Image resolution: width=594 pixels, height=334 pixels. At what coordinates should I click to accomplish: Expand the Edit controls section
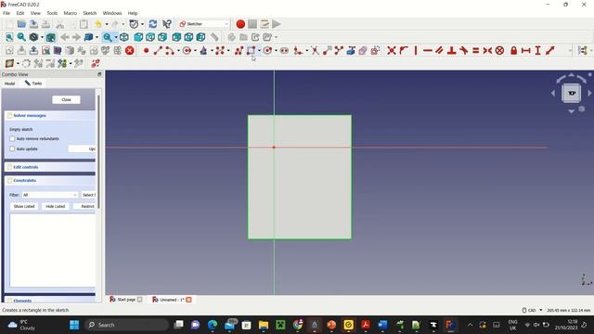[50, 167]
